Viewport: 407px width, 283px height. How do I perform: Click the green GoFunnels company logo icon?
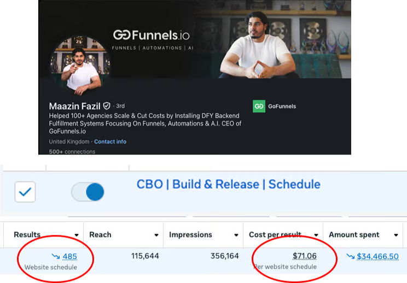259,106
